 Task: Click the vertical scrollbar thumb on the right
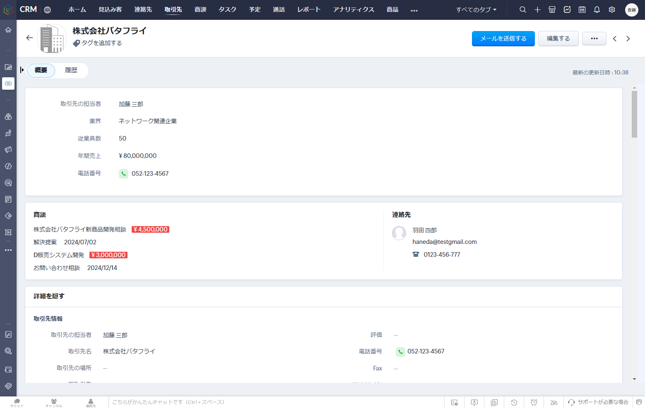tap(634, 114)
